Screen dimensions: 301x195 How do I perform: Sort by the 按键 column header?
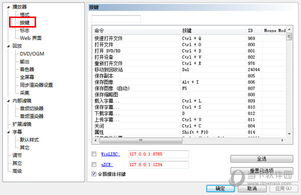[x=213, y=31]
